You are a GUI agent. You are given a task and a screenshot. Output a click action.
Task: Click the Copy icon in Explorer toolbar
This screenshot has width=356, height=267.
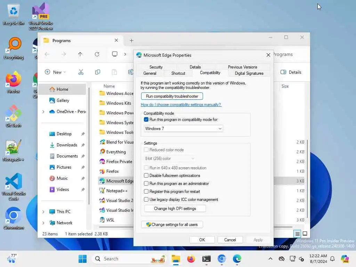[98, 72]
